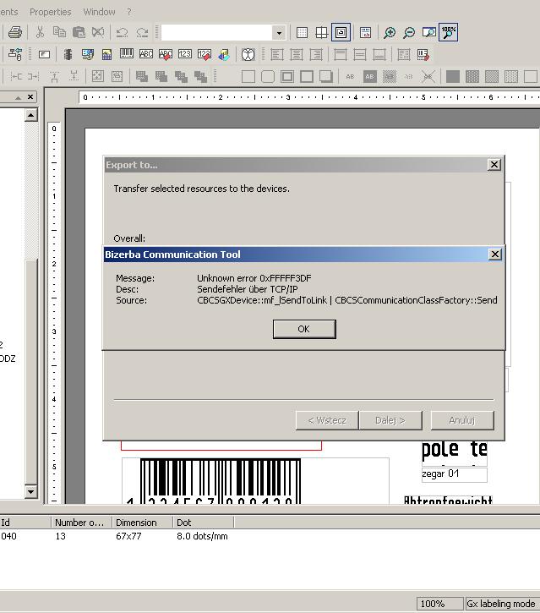The height and width of the screenshot is (613, 540).
Task: Click the device transfer icon on second toolbar
Action: tap(15, 54)
